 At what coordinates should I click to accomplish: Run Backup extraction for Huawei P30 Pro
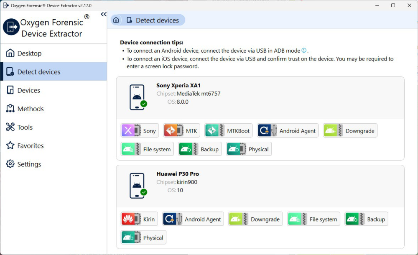(366, 219)
